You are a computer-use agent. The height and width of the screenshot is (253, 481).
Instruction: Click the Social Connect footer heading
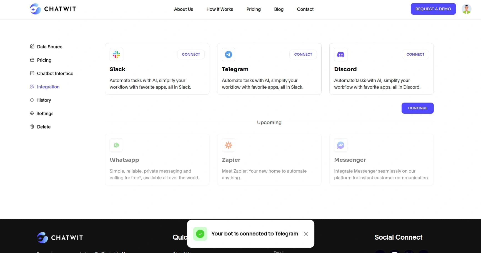[x=398, y=237]
